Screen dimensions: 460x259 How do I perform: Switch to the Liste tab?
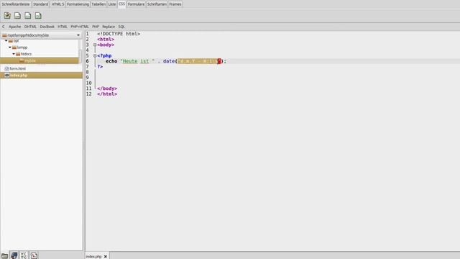click(112, 4)
